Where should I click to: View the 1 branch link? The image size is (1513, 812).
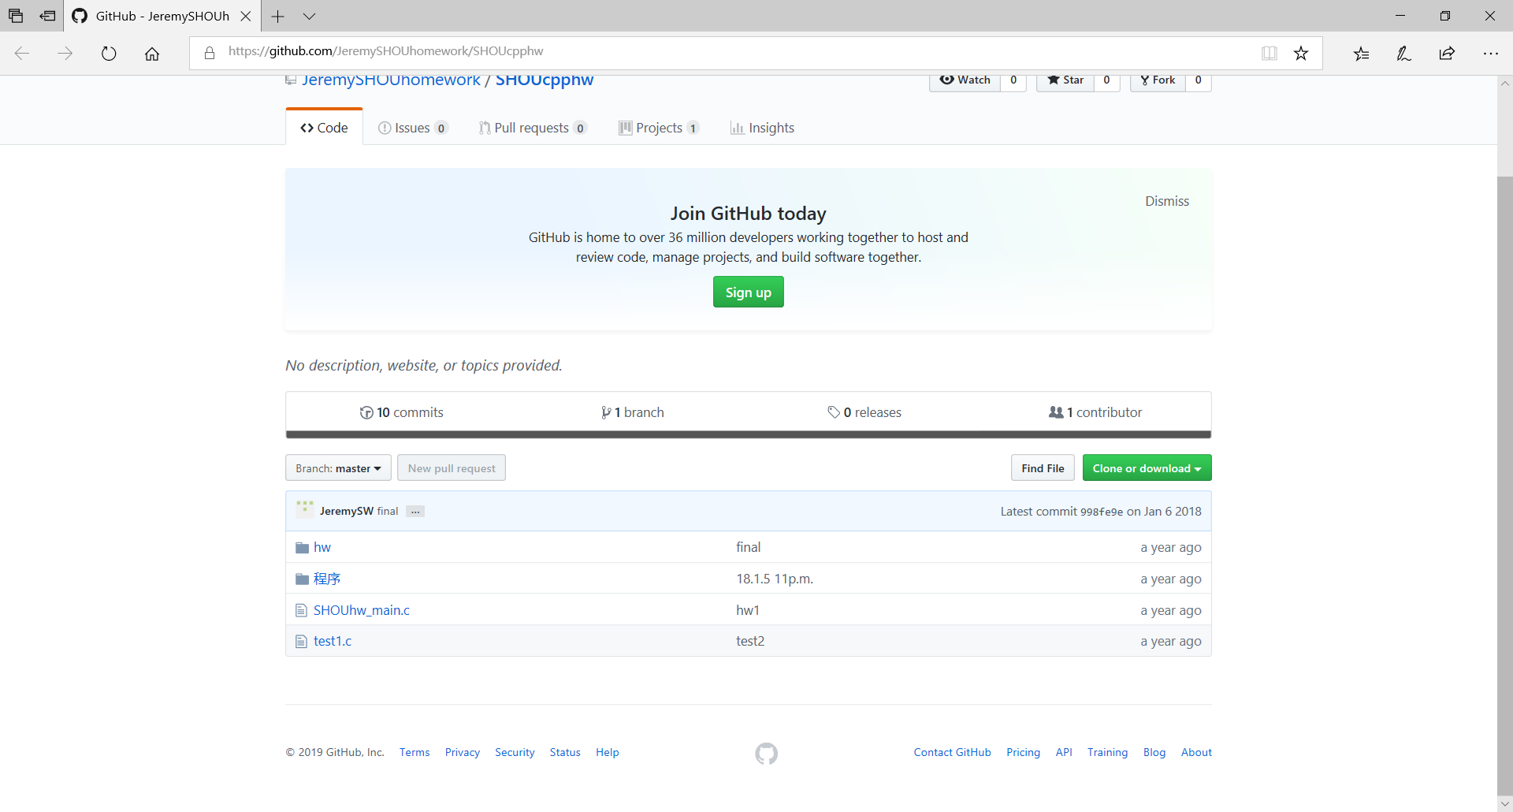coord(632,412)
